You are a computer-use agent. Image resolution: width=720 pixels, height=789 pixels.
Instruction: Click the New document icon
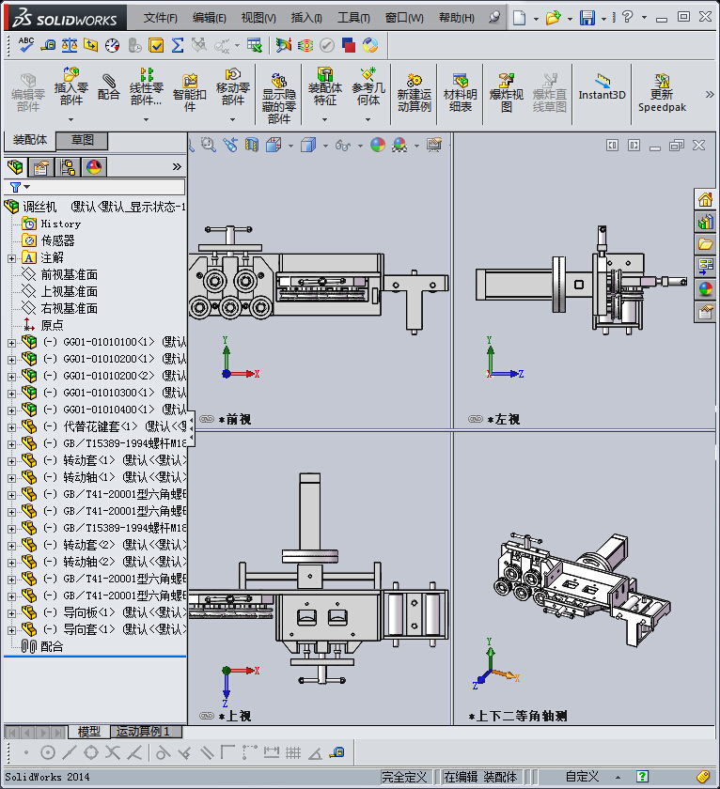click(x=519, y=18)
